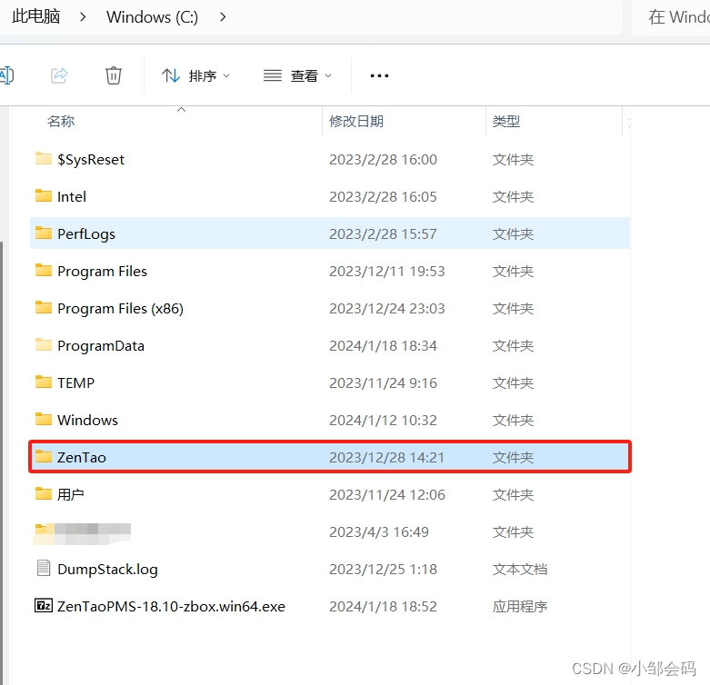Click the date 2023/4/3 16:49
This screenshot has width=710, height=685.
[379, 532]
